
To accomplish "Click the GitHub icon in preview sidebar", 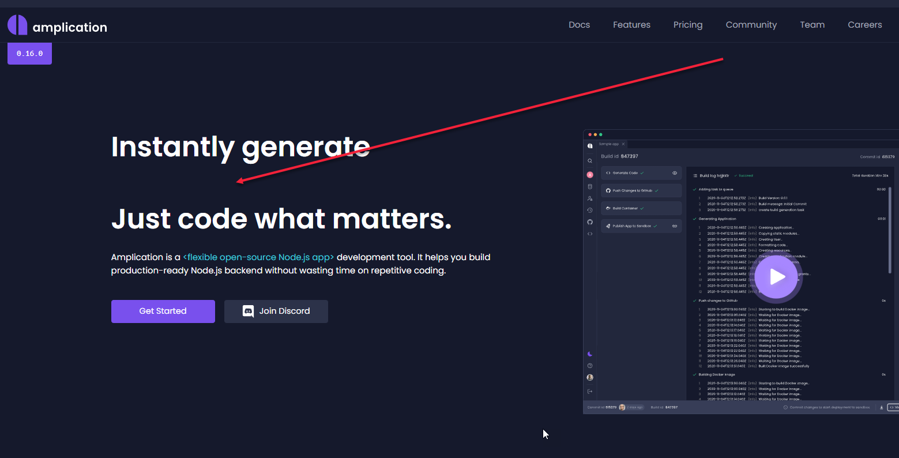I will (x=590, y=222).
